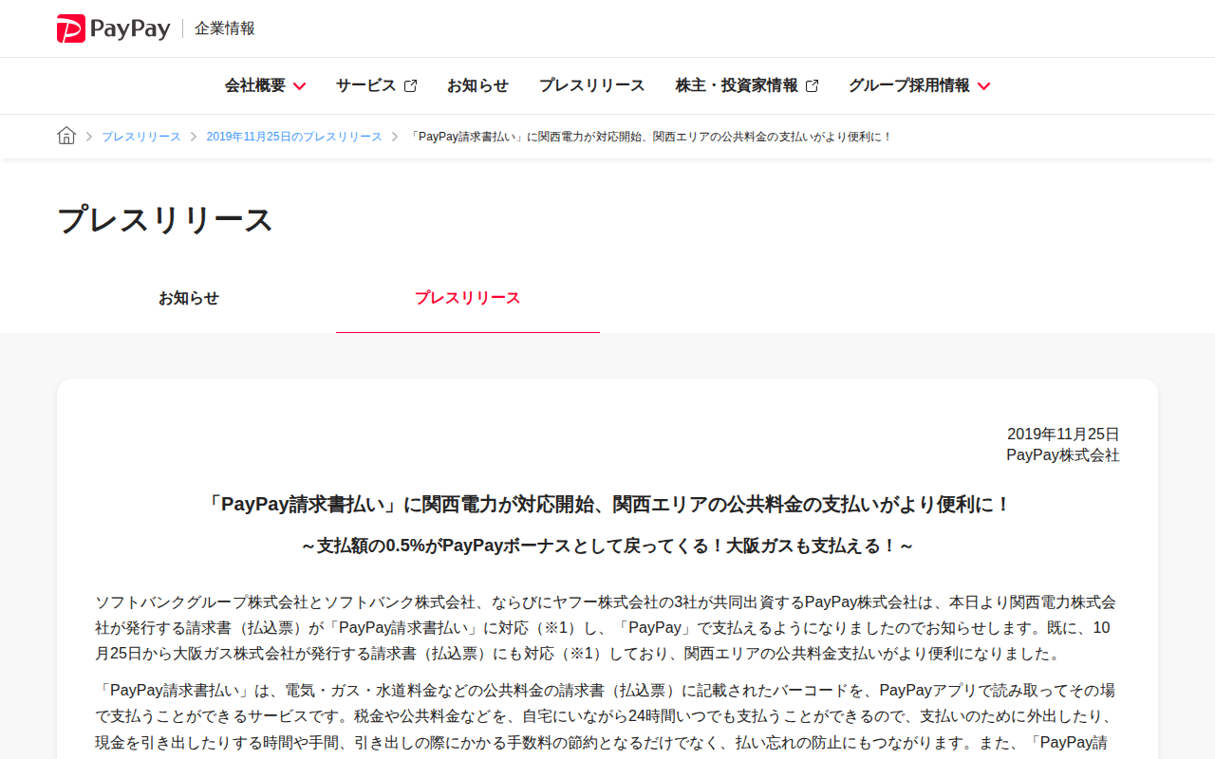Click external-link icon beside 株主・投資家情報

812,85
